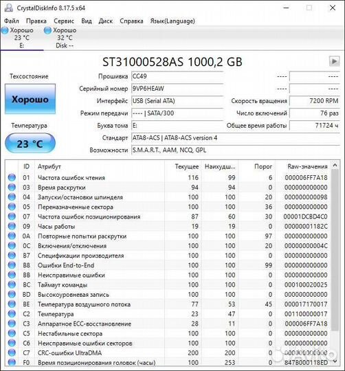This screenshot has width=345, height=371.
Task: Click the status icon for attribute BC
Action: tap(12, 284)
